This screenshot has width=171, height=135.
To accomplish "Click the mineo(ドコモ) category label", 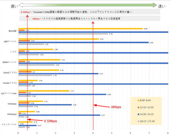I will point(10,83).
